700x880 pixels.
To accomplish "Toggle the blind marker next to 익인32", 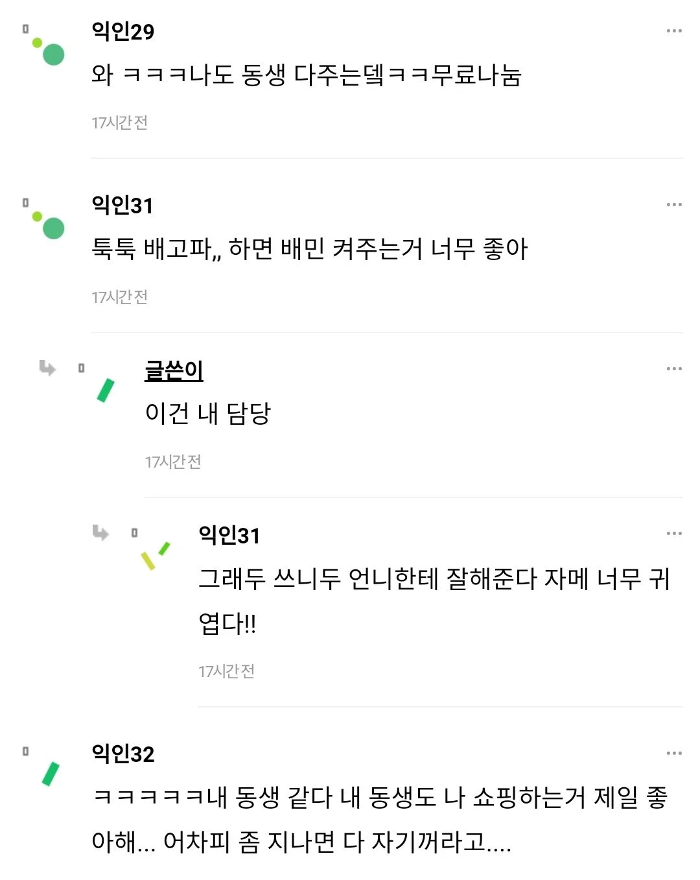I will point(26,750).
